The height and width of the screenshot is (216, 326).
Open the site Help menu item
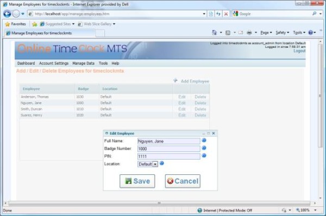point(115,63)
